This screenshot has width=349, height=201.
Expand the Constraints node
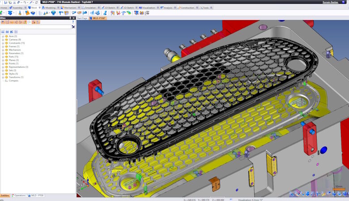tap(3, 43)
